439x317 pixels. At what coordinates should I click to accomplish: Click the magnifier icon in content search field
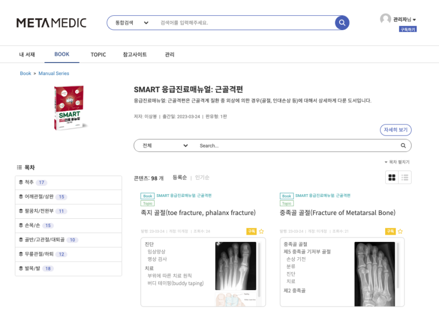tap(402, 145)
